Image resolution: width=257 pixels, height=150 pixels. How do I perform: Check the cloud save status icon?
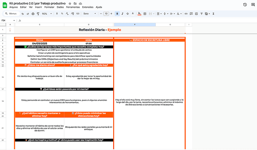point(81,3)
